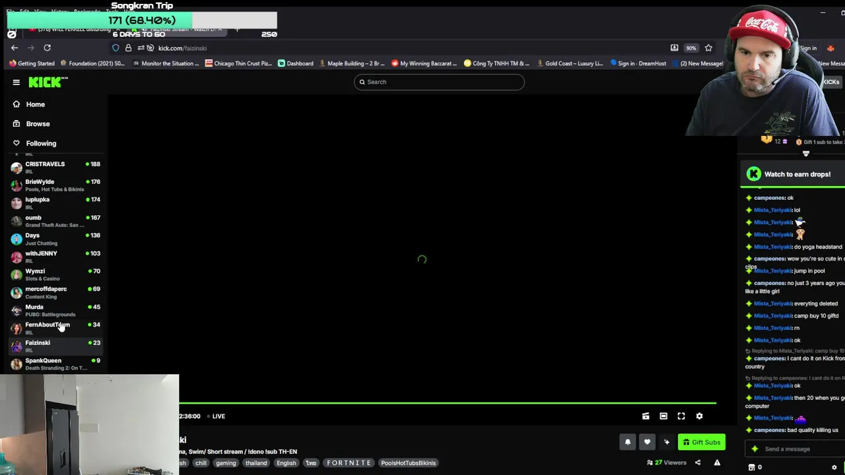This screenshot has height=475, width=845.
Task: Open BrieWydle channel in sidebar
Action: (x=55, y=185)
